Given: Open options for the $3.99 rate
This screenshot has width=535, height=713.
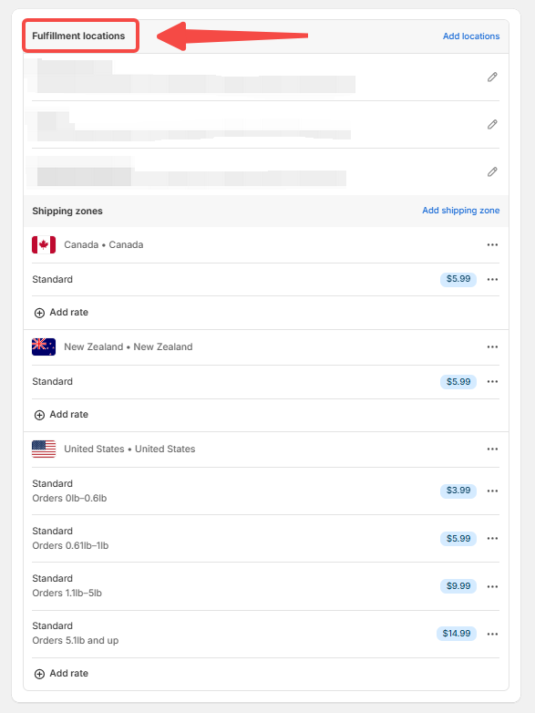Looking at the screenshot, I should [492, 491].
